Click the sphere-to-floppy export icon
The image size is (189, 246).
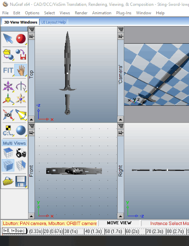[21, 54]
